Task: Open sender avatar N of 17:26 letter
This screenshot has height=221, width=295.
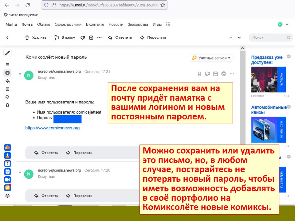Action: (x=29, y=174)
